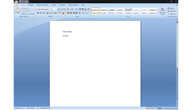Apply the Выделение style
The height and width of the screenshot is (110, 192).
(153, 11)
